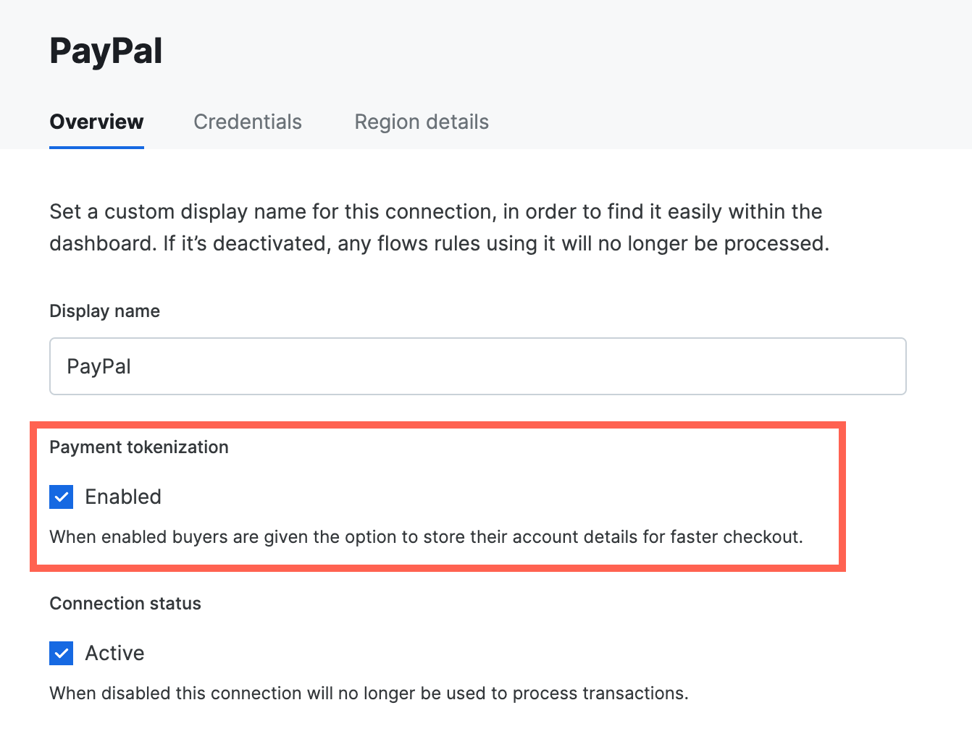Click the Active label beside the checkbox

114,653
